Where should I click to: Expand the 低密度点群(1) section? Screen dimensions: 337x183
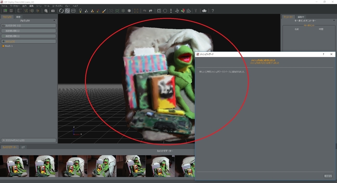(x=29, y=31)
